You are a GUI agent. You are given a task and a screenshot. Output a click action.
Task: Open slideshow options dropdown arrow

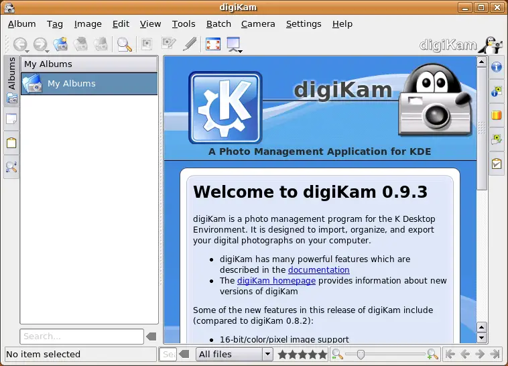point(241,51)
